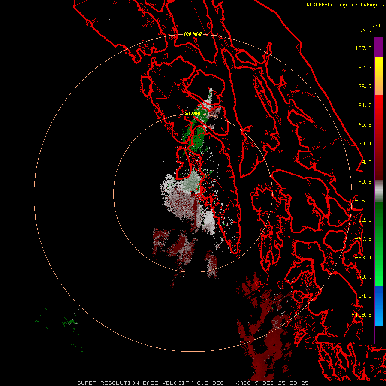The width and height of the screenshot is (386, 386).
Task: Click the 61.2 velocity scale value
Action: [365, 106]
